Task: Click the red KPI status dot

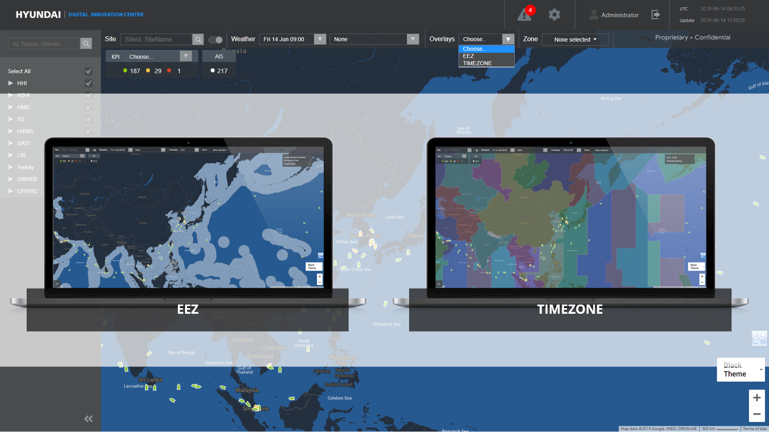Action: [x=169, y=71]
